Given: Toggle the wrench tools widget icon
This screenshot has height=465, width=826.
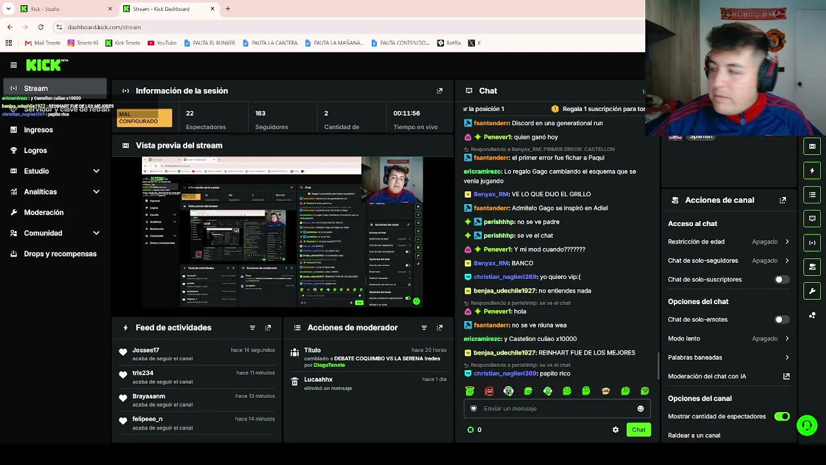Looking at the screenshot, I should coord(812,291).
